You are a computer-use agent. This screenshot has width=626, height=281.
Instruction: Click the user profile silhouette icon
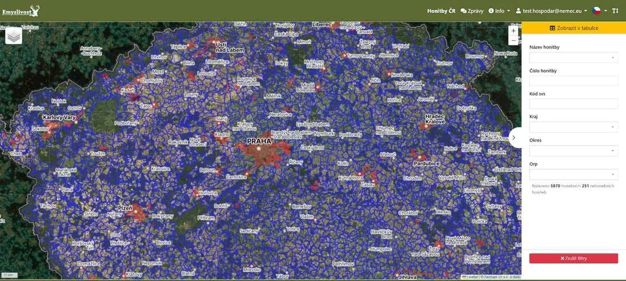coord(518,11)
